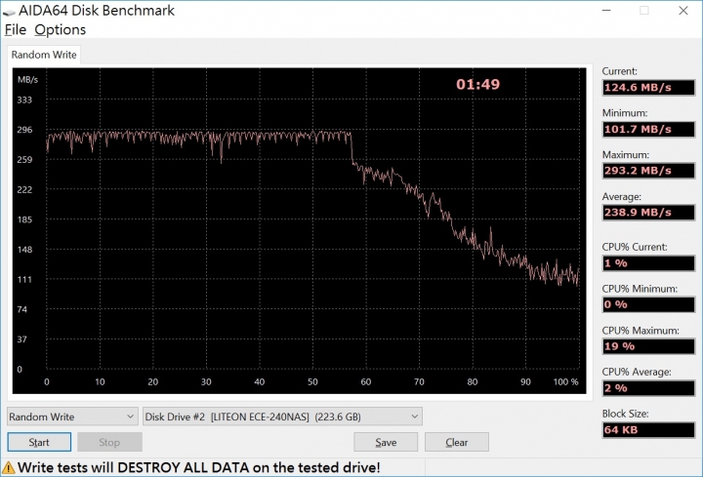Expand the Random Write test type dropdown
The width and height of the screenshot is (703, 477).
(x=72, y=417)
